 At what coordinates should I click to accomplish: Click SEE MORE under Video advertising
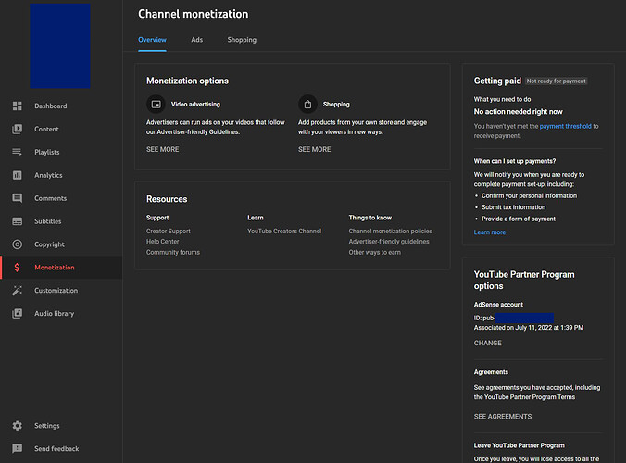[162, 149]
